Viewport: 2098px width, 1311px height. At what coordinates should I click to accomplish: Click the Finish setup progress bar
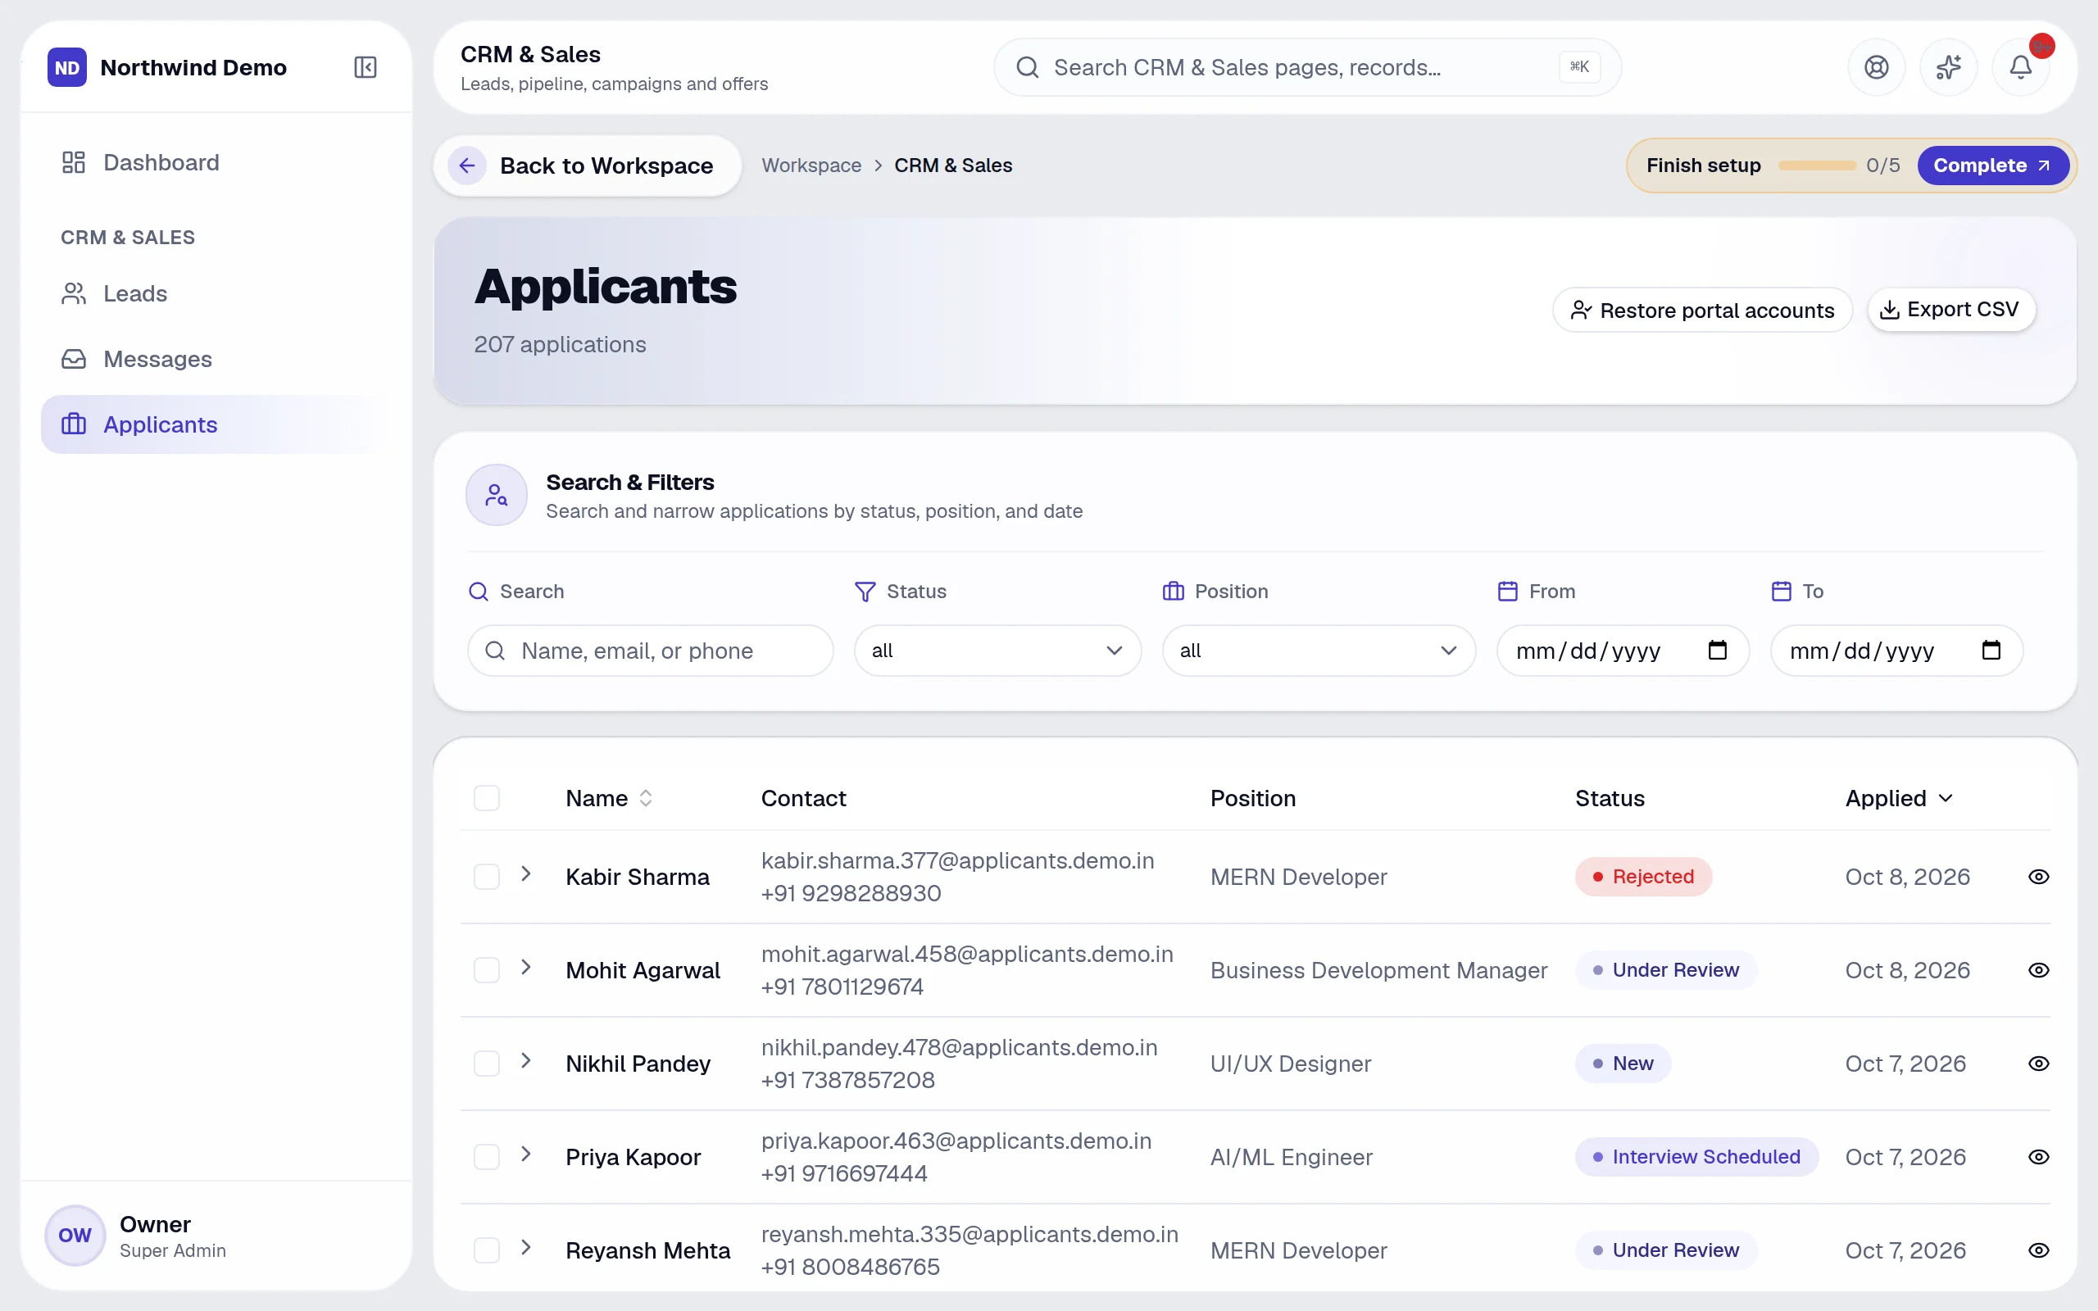tap(1816, 166)
